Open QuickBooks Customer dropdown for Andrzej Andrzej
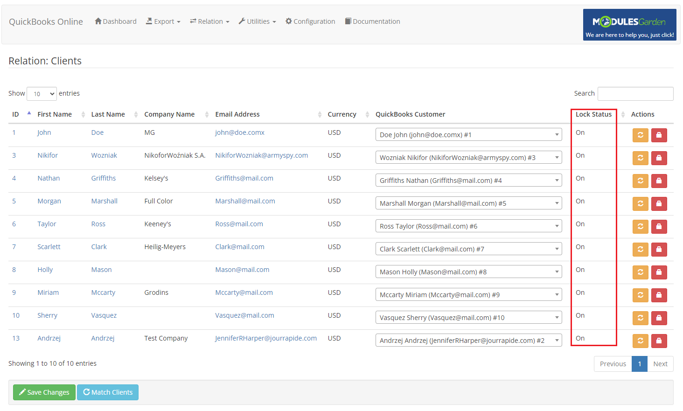Image resolution: width=683 pixels, height=411 pixels. (x=468, y=340)
